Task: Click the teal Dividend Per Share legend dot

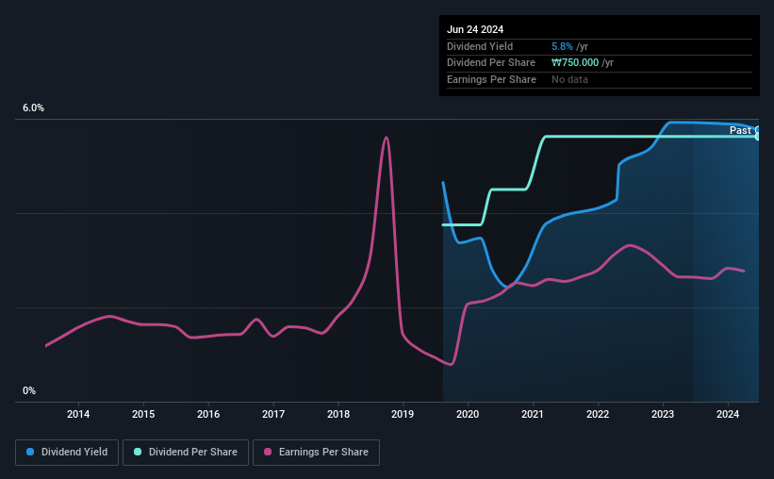Action: 138,452
